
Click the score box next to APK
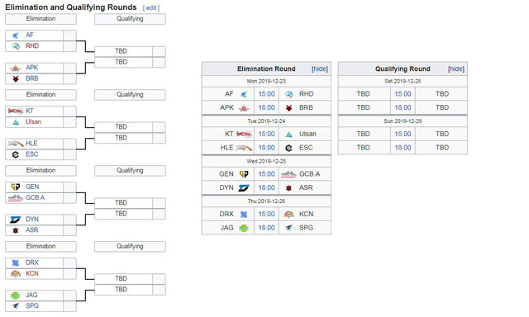coord(69,68)
